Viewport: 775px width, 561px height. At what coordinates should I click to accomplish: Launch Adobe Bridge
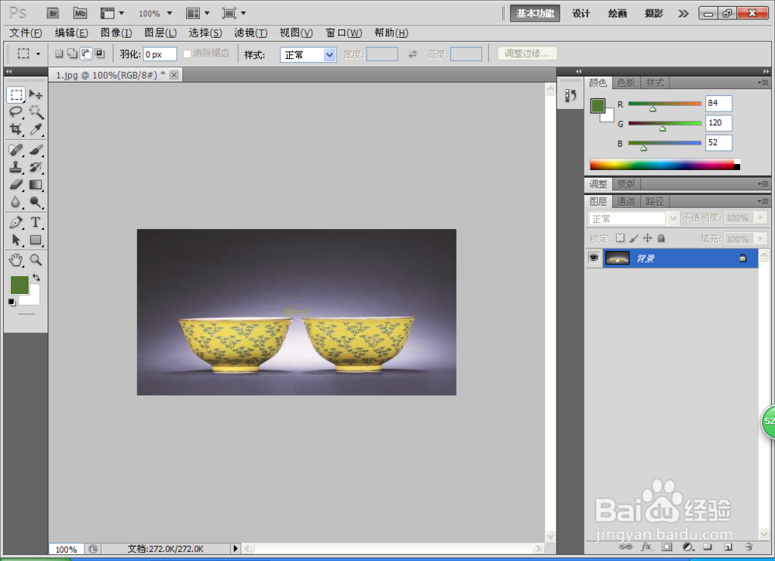(53, 13)
